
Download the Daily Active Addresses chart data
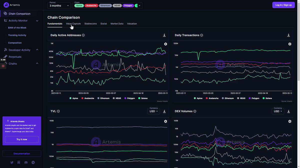pos(164,35)
